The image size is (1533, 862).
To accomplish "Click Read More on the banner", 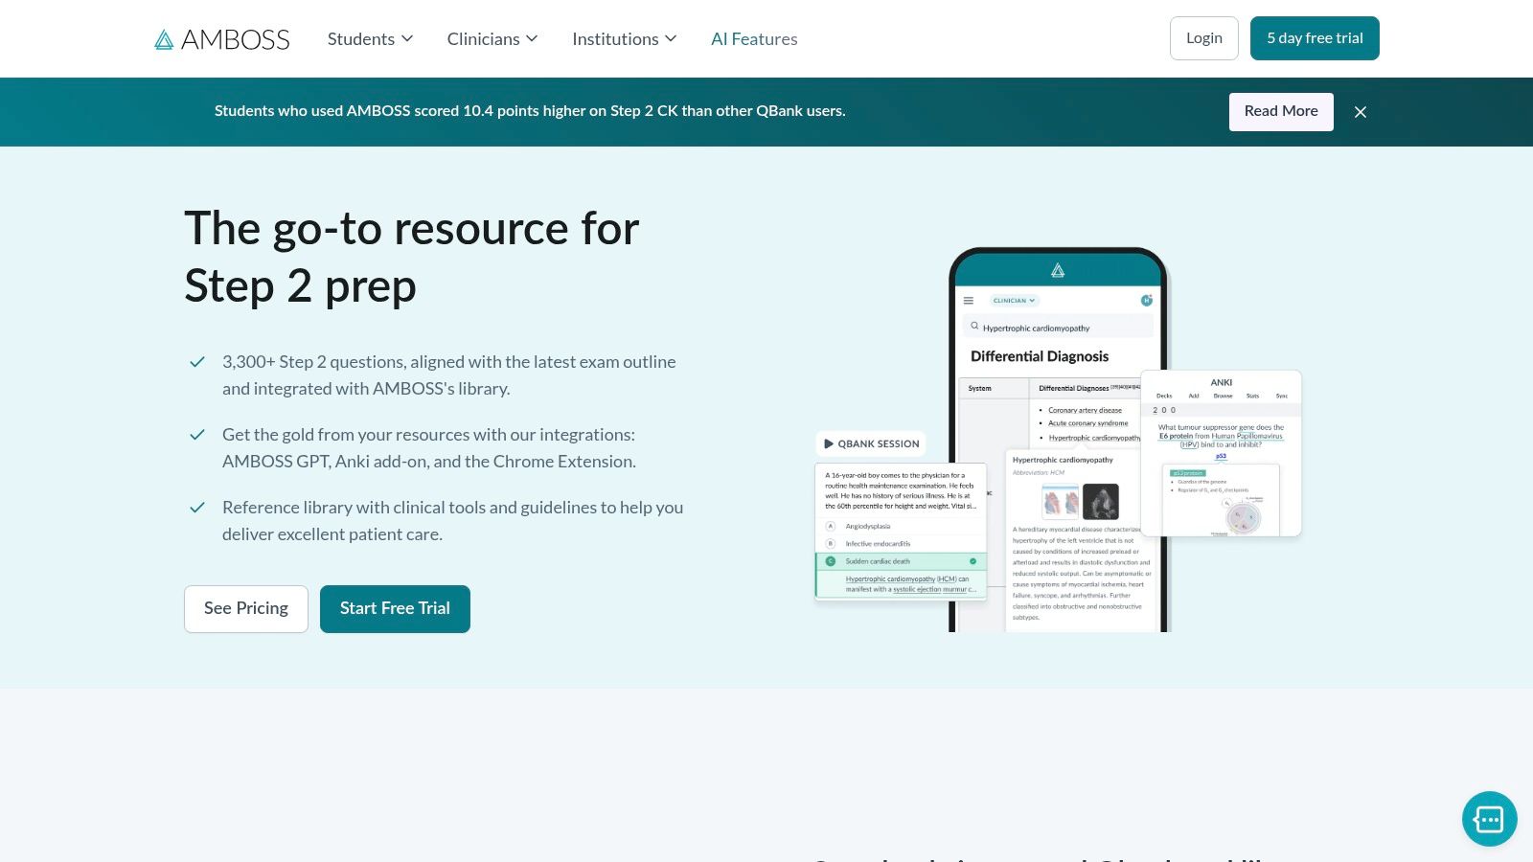I will coord(1281,111).
